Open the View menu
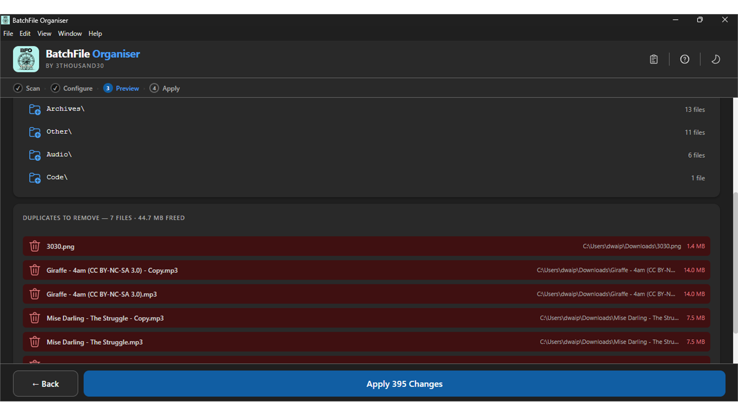738x415 pixels. click(44, 34)
